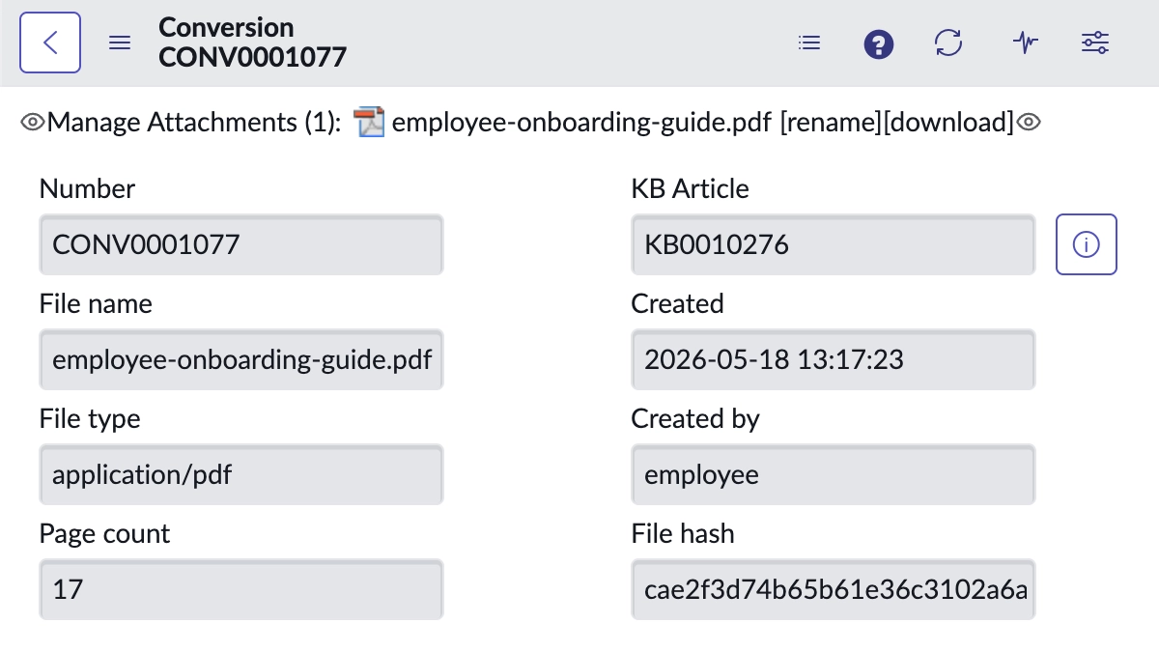Click the File name field

pyautogui.click(x=241, y=359)
